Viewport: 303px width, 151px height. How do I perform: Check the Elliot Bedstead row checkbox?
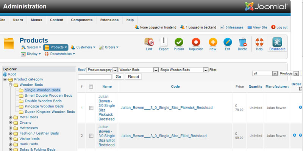pyautogui.click(x=91, y=136)
